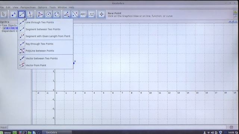Select the Slider tool

91,14
